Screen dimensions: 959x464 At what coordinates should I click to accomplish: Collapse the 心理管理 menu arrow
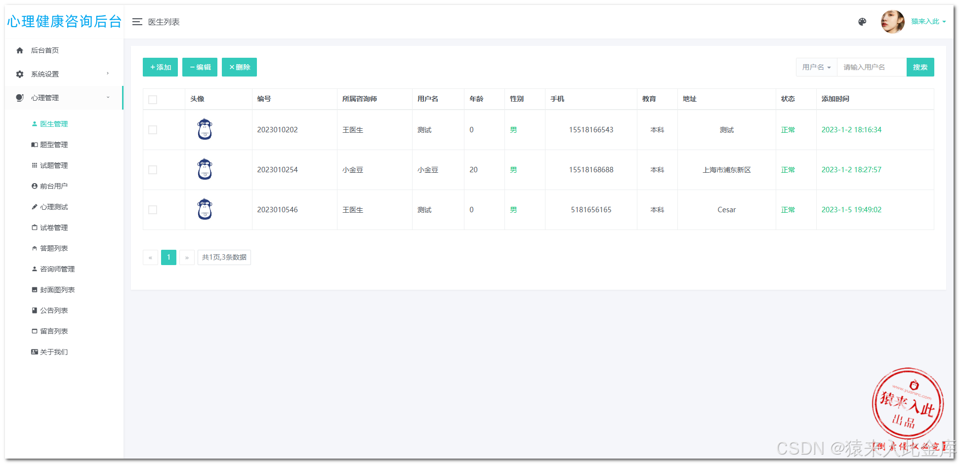point(108,97)
